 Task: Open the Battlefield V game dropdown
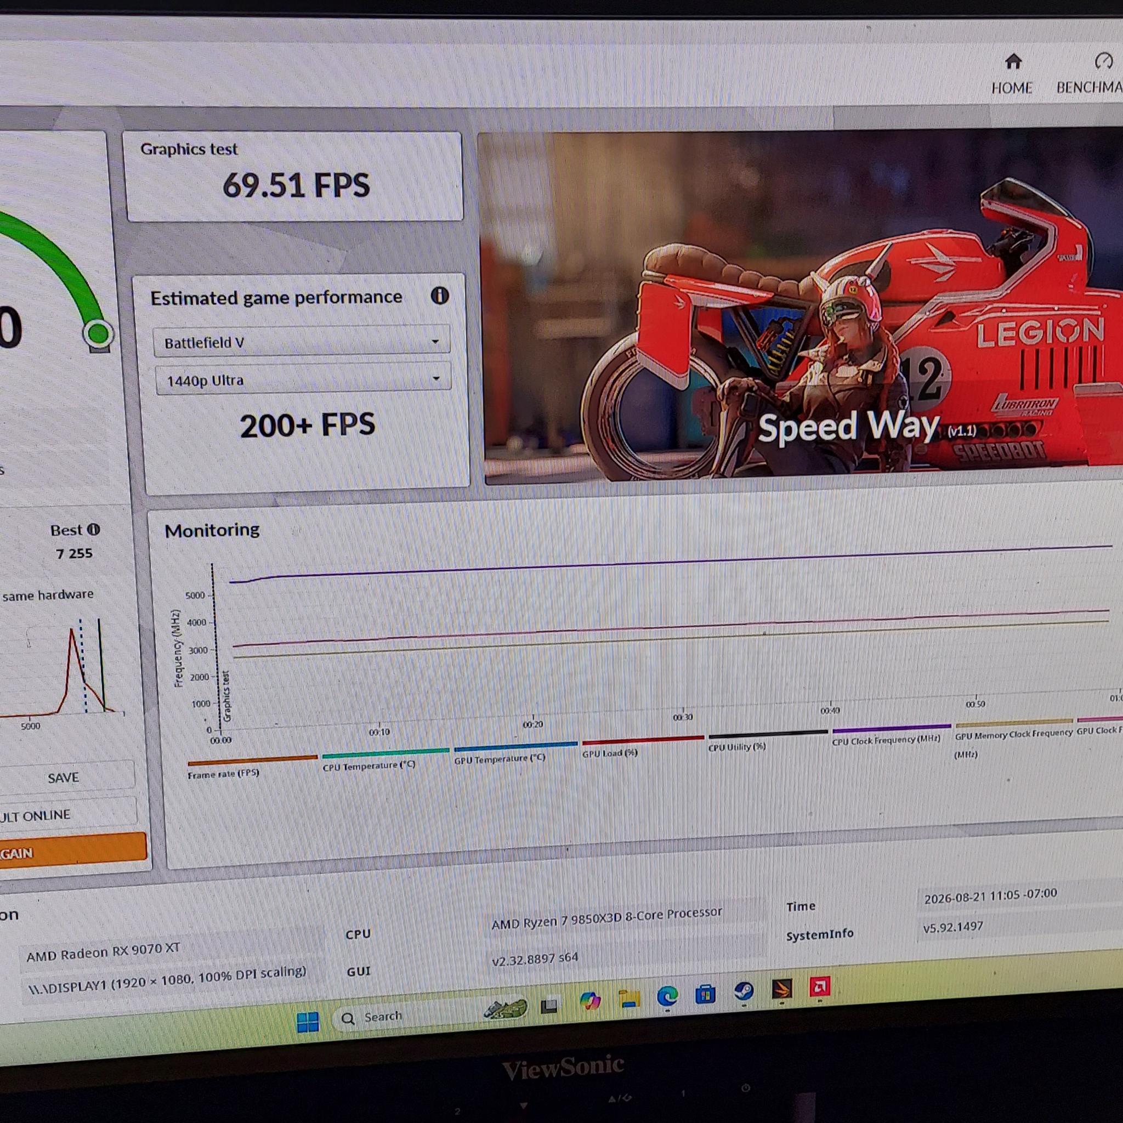coord(302,342)
